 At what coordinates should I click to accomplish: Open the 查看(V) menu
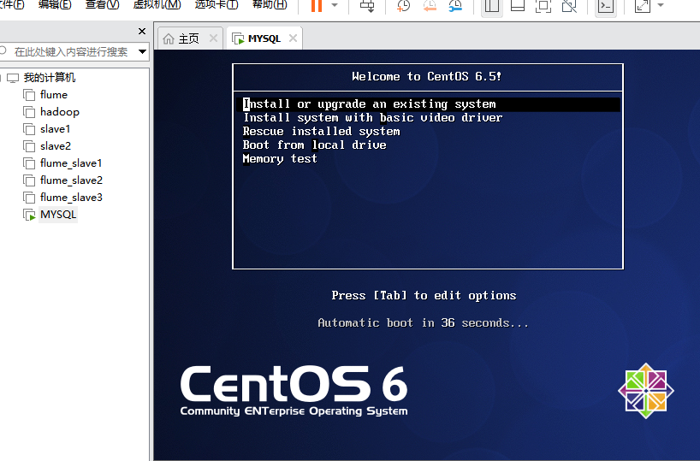coord(102,4)
